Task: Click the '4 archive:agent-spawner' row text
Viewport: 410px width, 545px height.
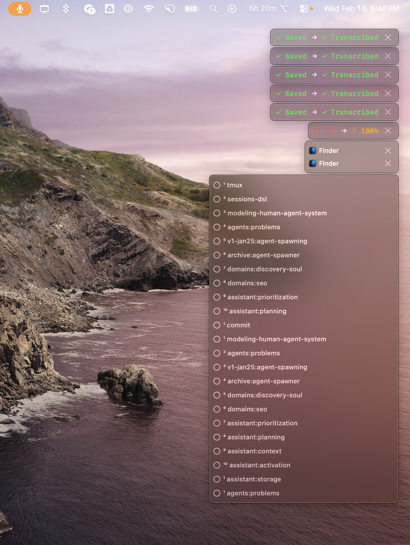Action: (x=262, y=381)
